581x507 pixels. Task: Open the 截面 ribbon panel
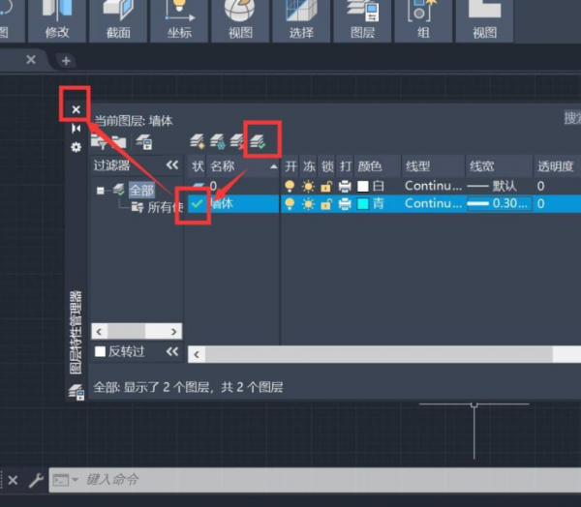point(118,20)
